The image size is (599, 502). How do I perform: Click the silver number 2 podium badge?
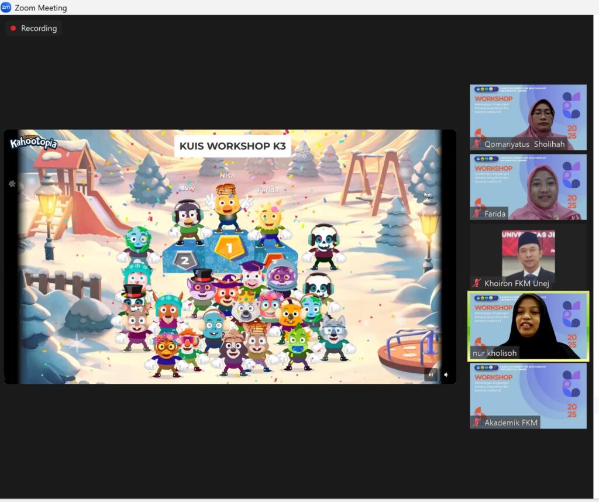185,261
